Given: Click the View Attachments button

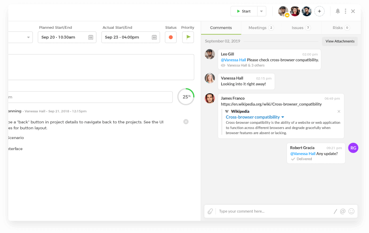Looking at the screenshot, I should pos(340,41).
